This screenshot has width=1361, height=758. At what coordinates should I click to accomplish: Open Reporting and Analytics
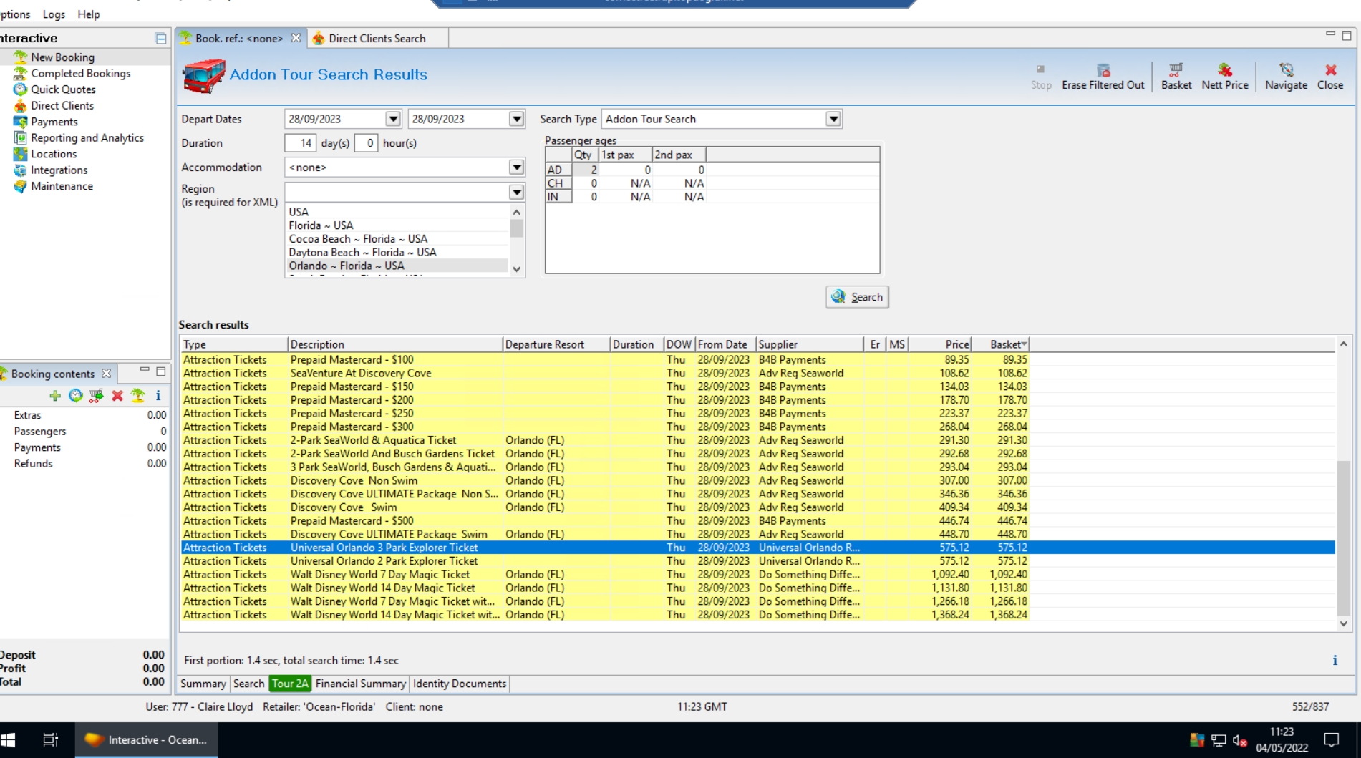[x=87, y=137]
